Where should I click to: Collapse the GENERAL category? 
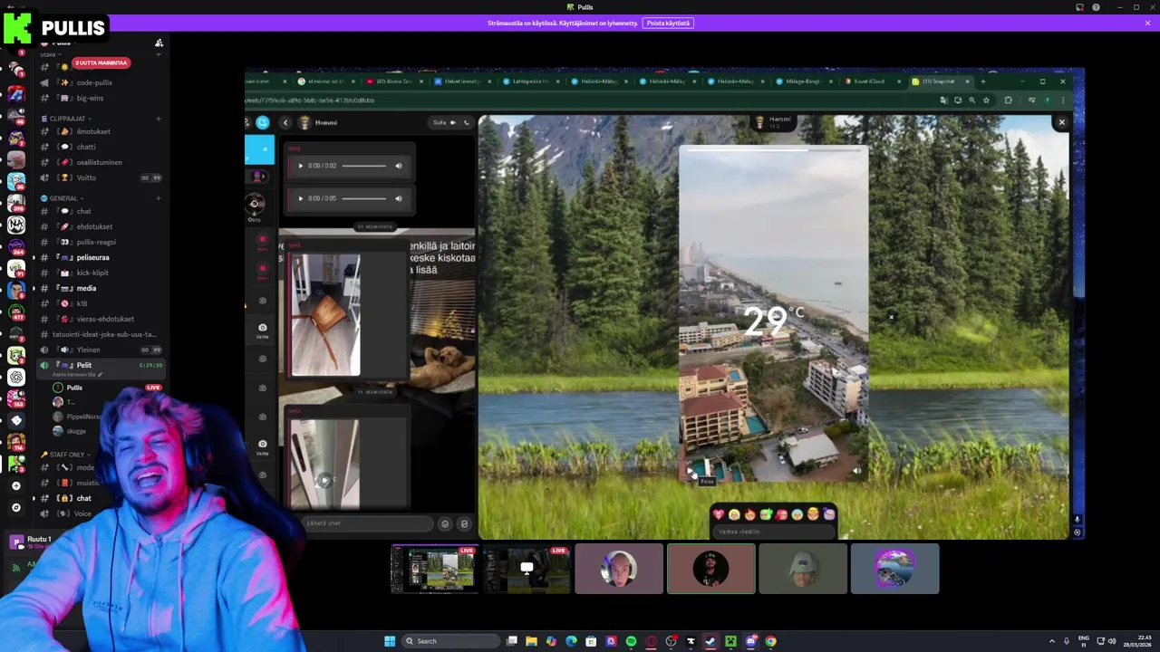[63, 198]
